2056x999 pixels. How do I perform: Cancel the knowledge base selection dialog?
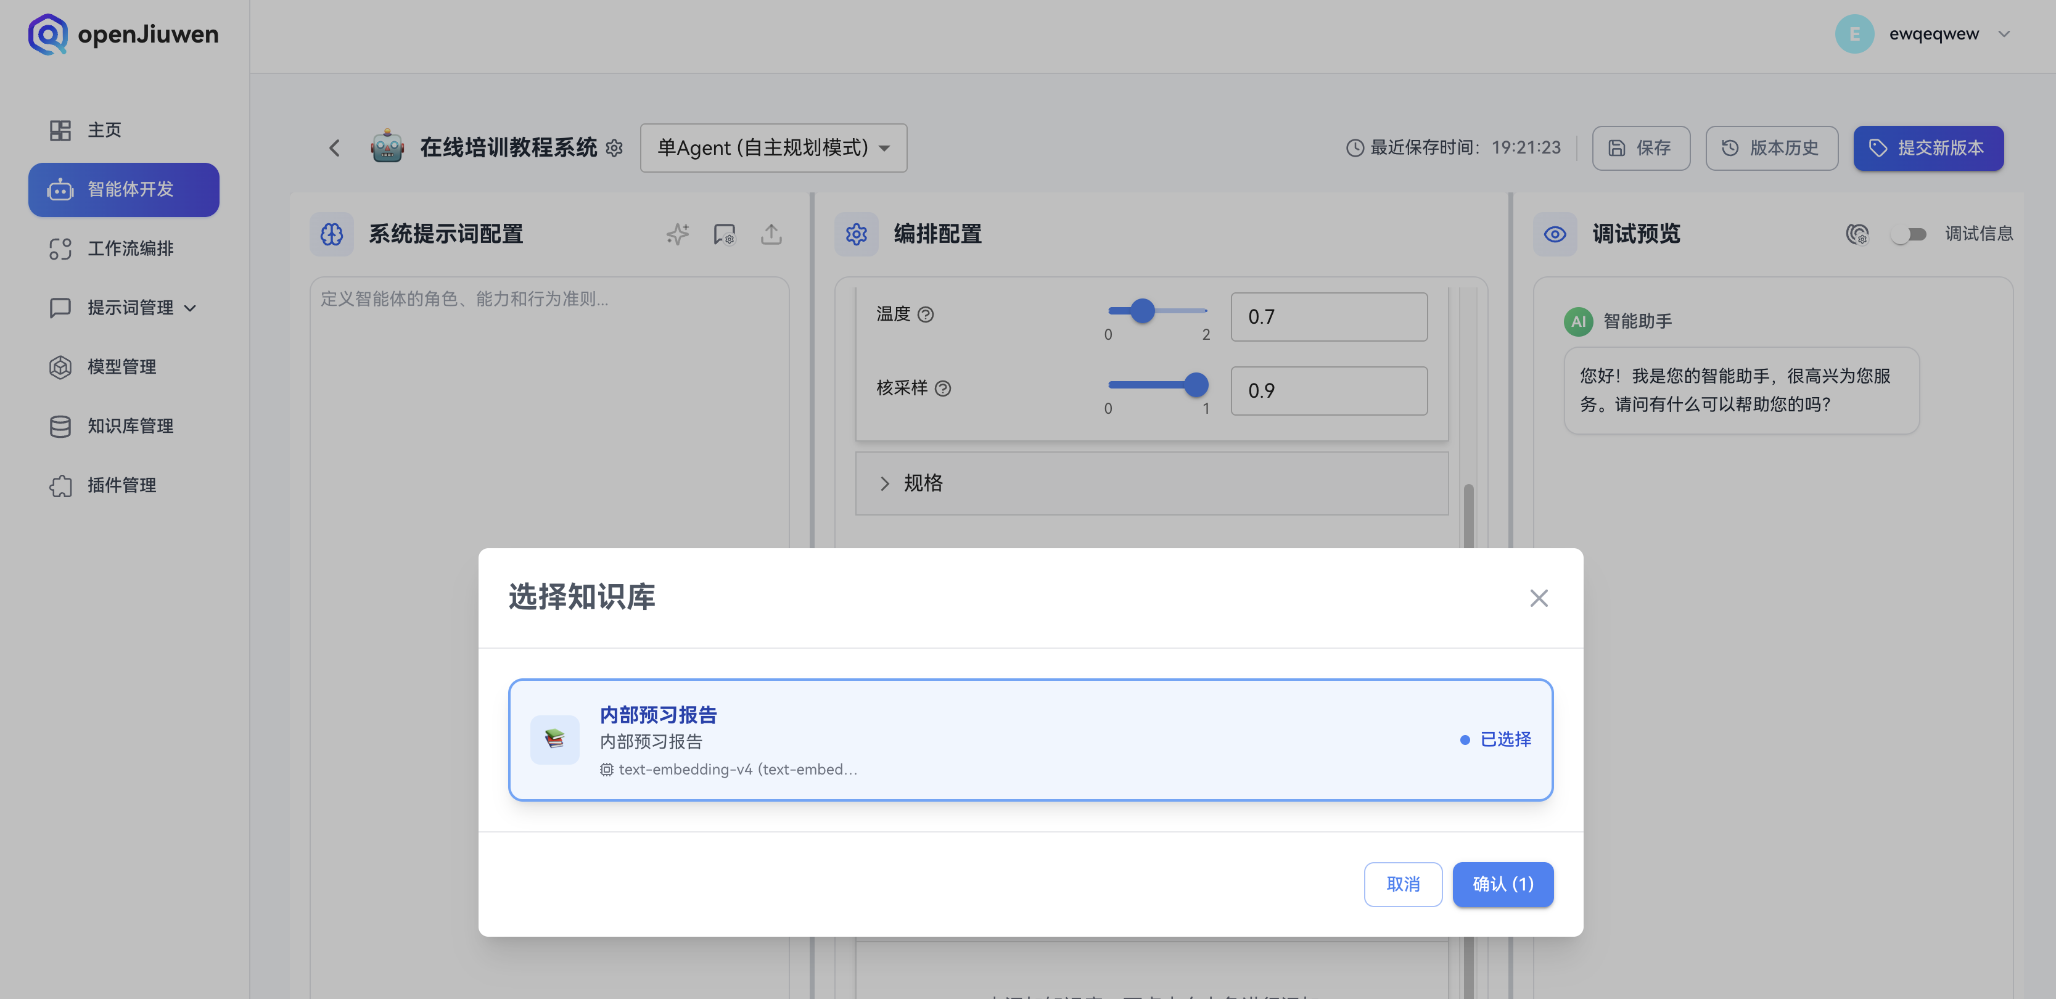[1403, 884]
